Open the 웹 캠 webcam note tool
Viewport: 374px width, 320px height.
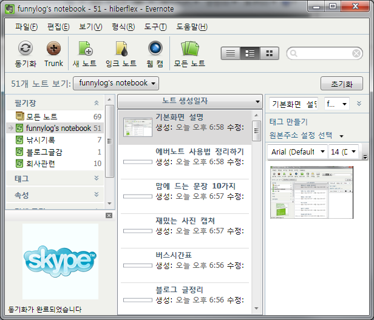click(155, 54)
